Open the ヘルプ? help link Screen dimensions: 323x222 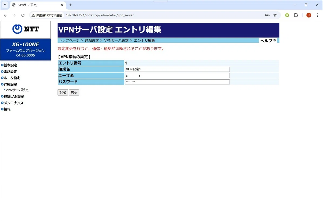point(268,41)
